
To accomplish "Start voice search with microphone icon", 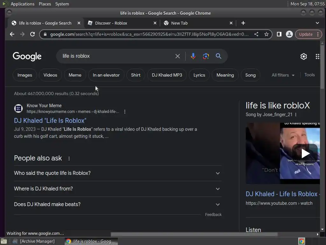I will (x=193, y=56).
